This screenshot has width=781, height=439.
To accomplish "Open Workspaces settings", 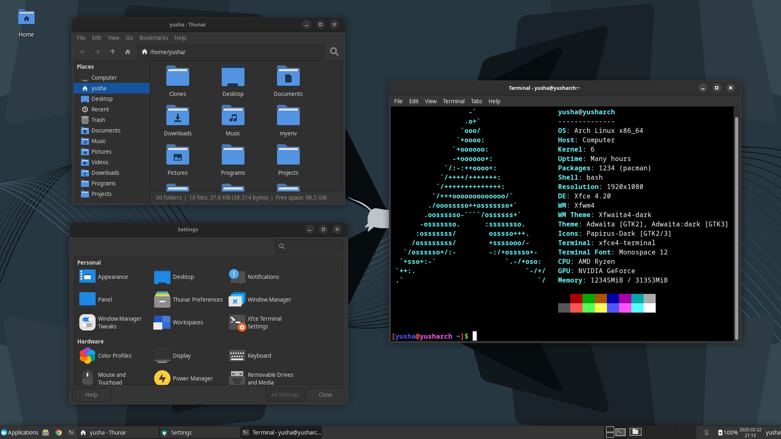I will click(179, 322).
